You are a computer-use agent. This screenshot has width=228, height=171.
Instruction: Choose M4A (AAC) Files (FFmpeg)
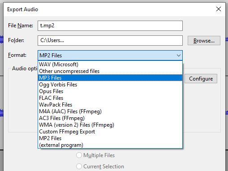(x=110, y=111)
